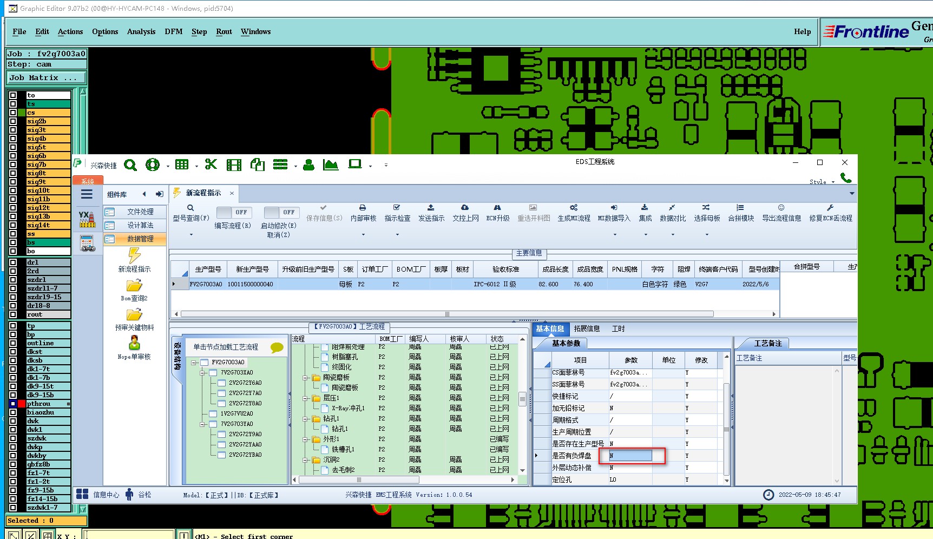Viewport: 933px width, 539px height.
Task: Open Nope单审核 person icon
Action: coord(134,343)
